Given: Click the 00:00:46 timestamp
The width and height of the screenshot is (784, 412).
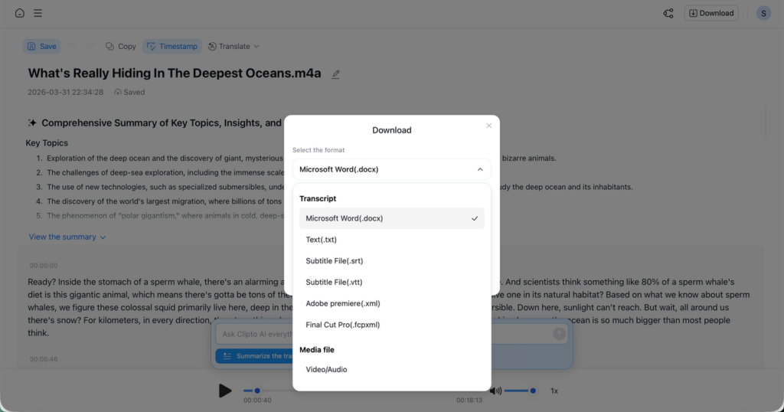Looking at the screenshot, I should 44,359.
